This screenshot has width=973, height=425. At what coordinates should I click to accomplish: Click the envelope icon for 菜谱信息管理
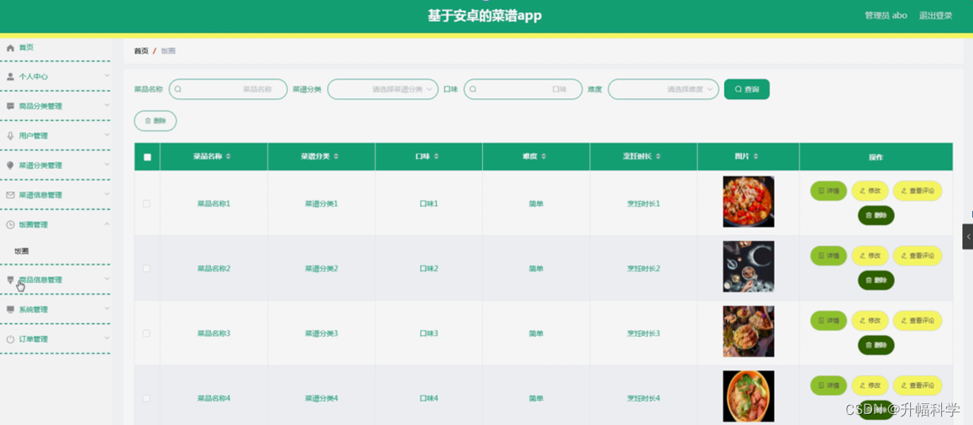click(11, 195)
